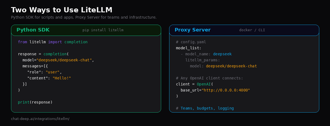
Task: Click the chat-deep.ai/integrations/litellm/ footer URL
Action: [40, 119]
